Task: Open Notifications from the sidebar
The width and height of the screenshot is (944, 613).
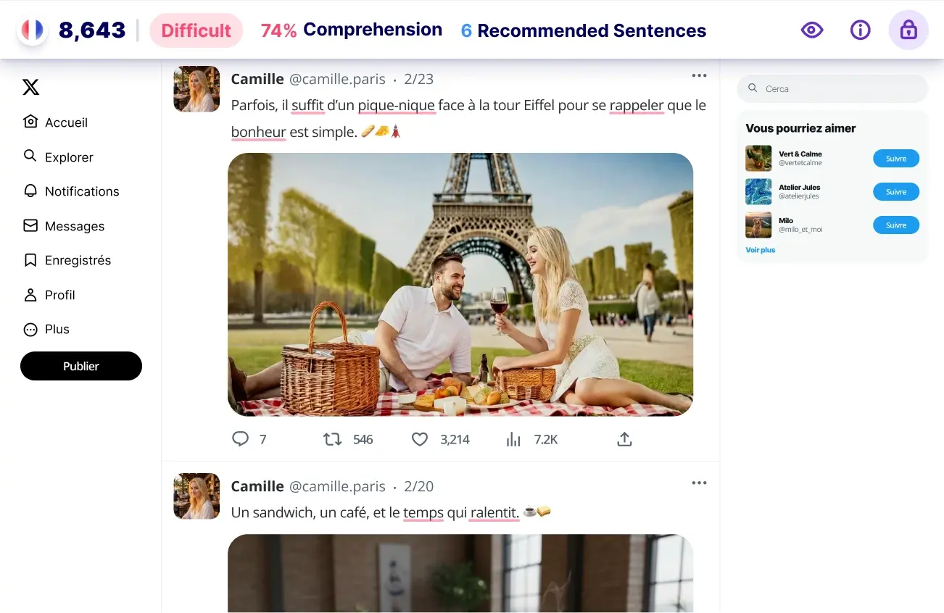Action: (71, 191)
